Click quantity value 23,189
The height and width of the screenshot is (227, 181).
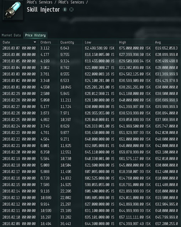click(66, 211)
